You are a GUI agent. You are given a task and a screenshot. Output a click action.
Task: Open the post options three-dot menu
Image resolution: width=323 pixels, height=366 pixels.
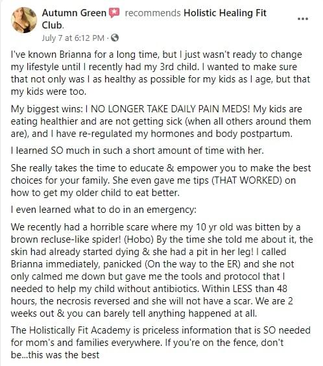(x=303, y=19)
